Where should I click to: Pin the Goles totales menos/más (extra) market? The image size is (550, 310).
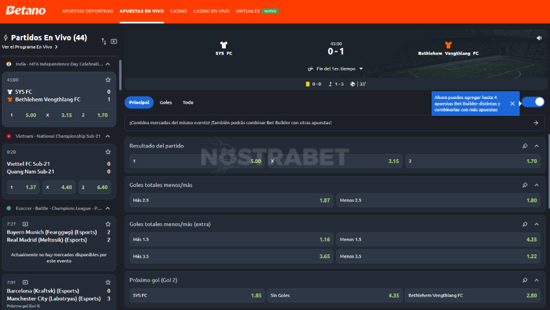coord(525,224)
